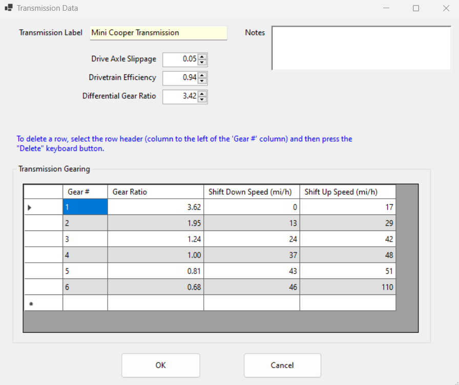Click empty Gear Ratio cell in new row
Image resolution: width=459 pixels, height=385 pixels.
point(155,303)
